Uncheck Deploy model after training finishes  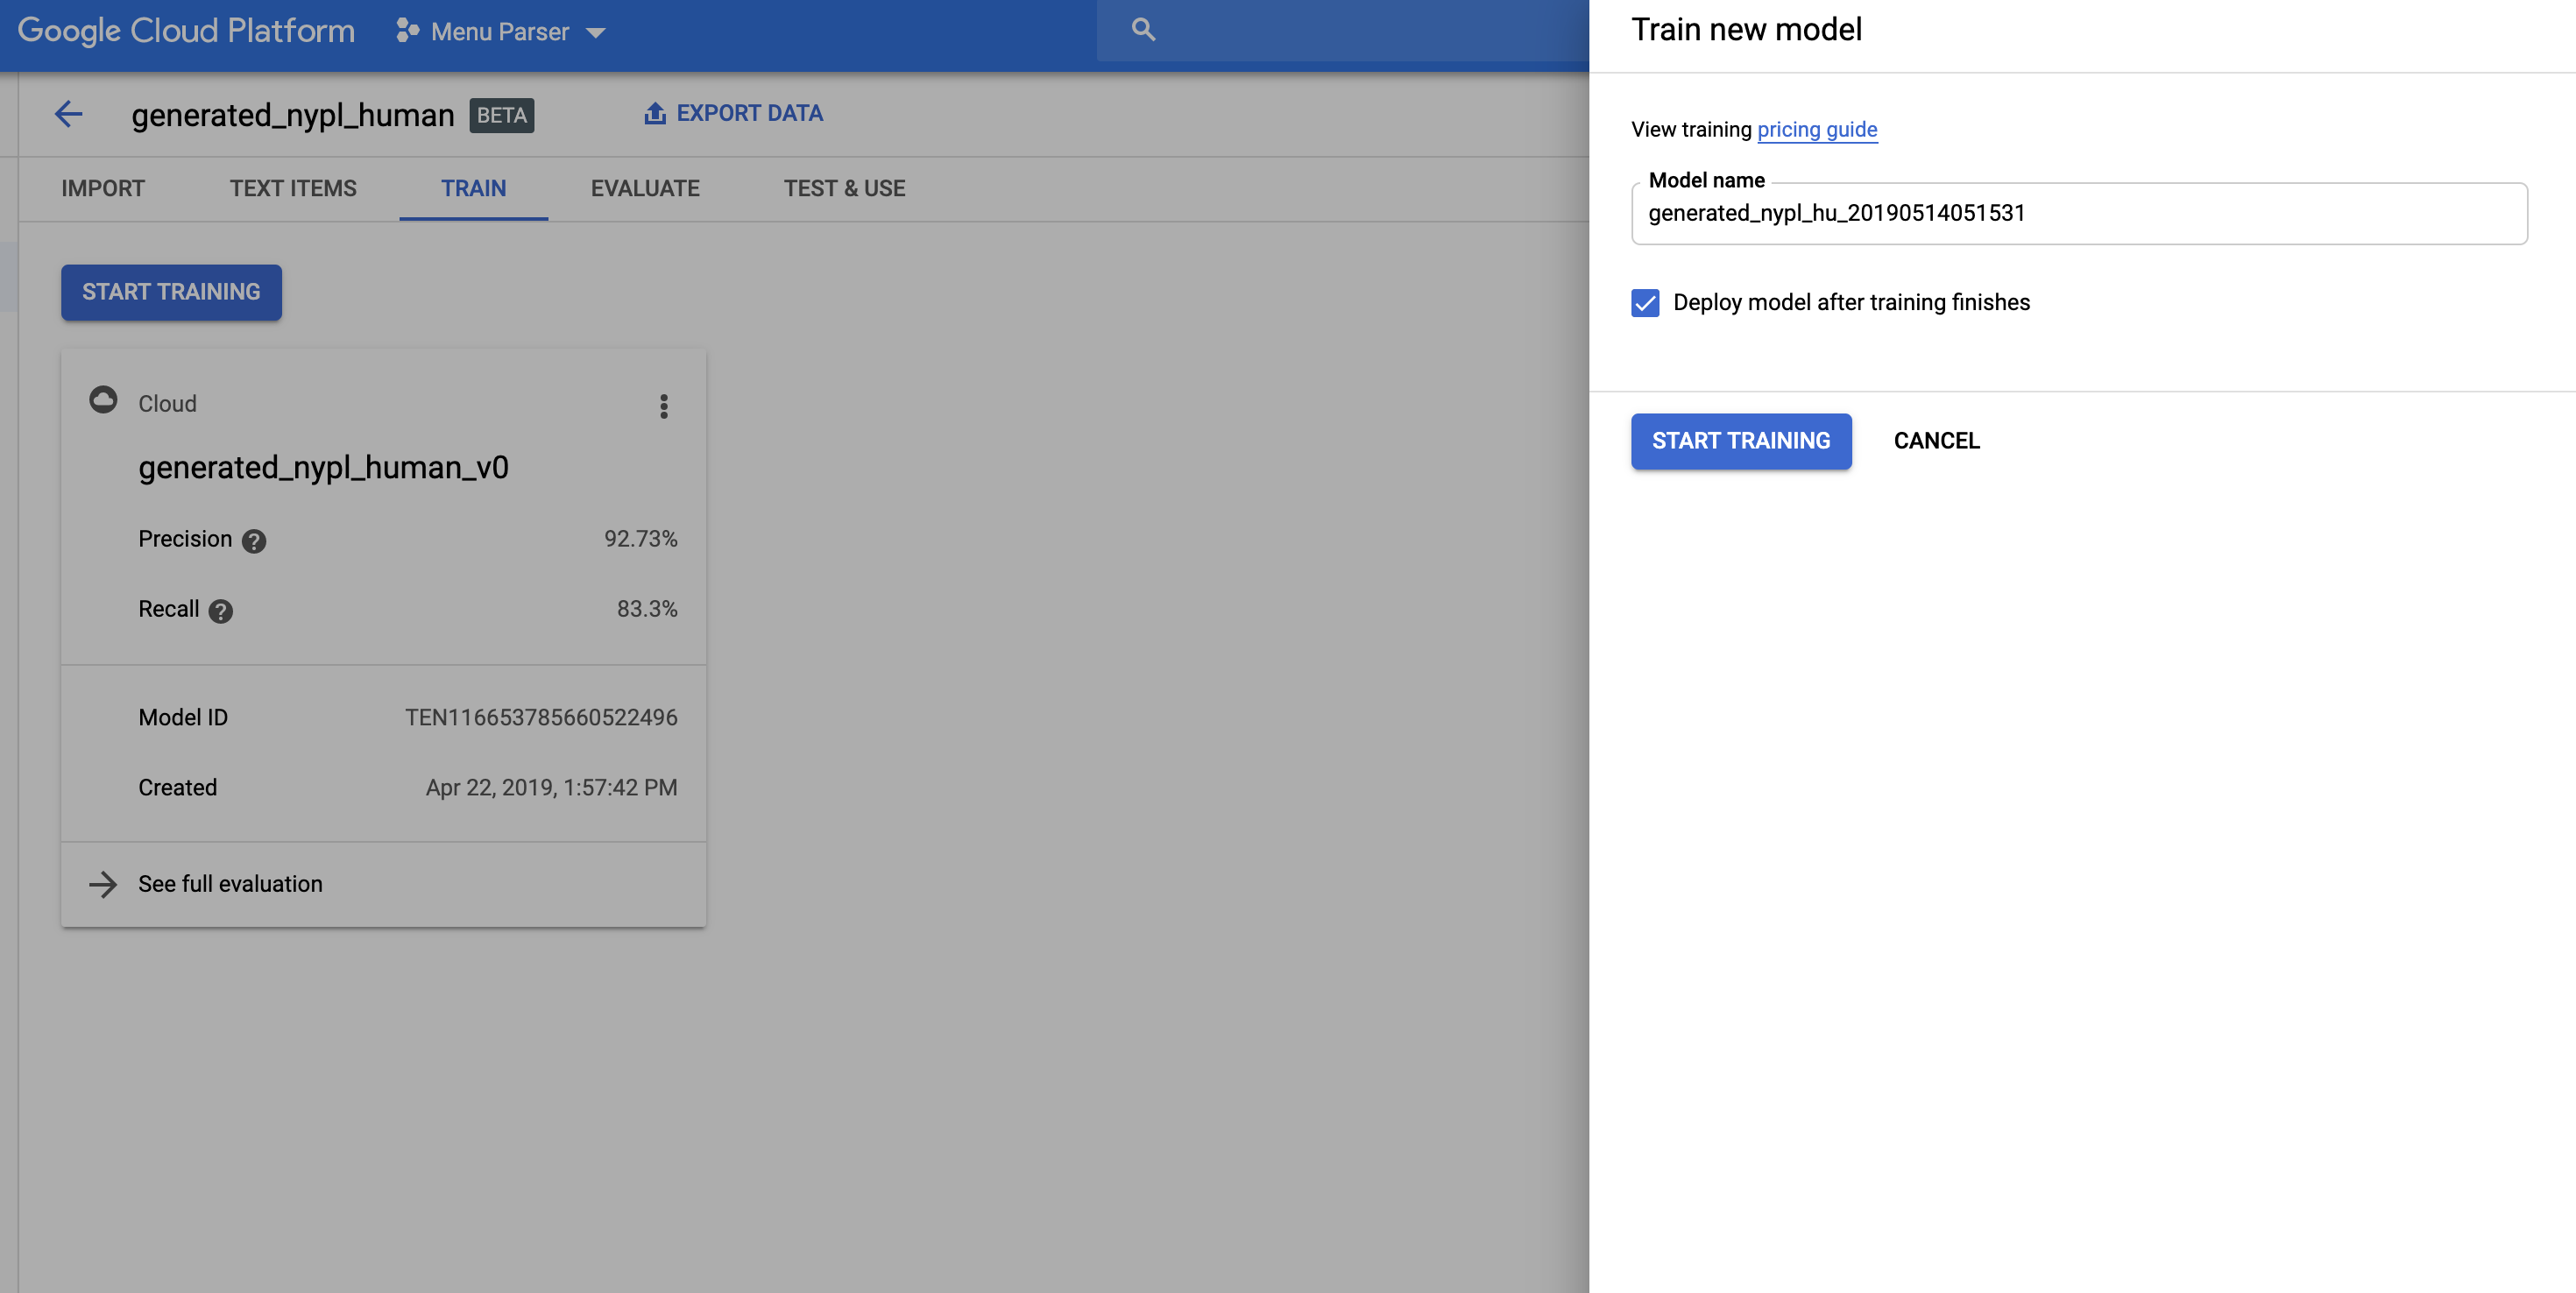coord(1645,303)
